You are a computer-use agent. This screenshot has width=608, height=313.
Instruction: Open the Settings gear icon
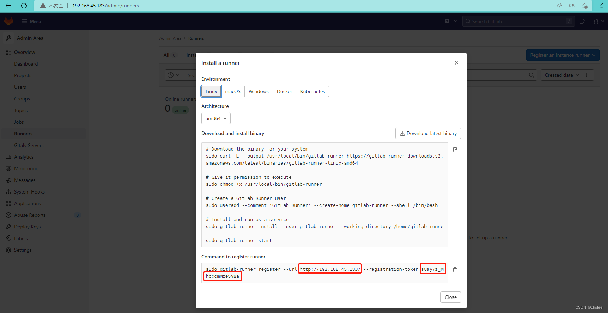[x=8, y=250]
